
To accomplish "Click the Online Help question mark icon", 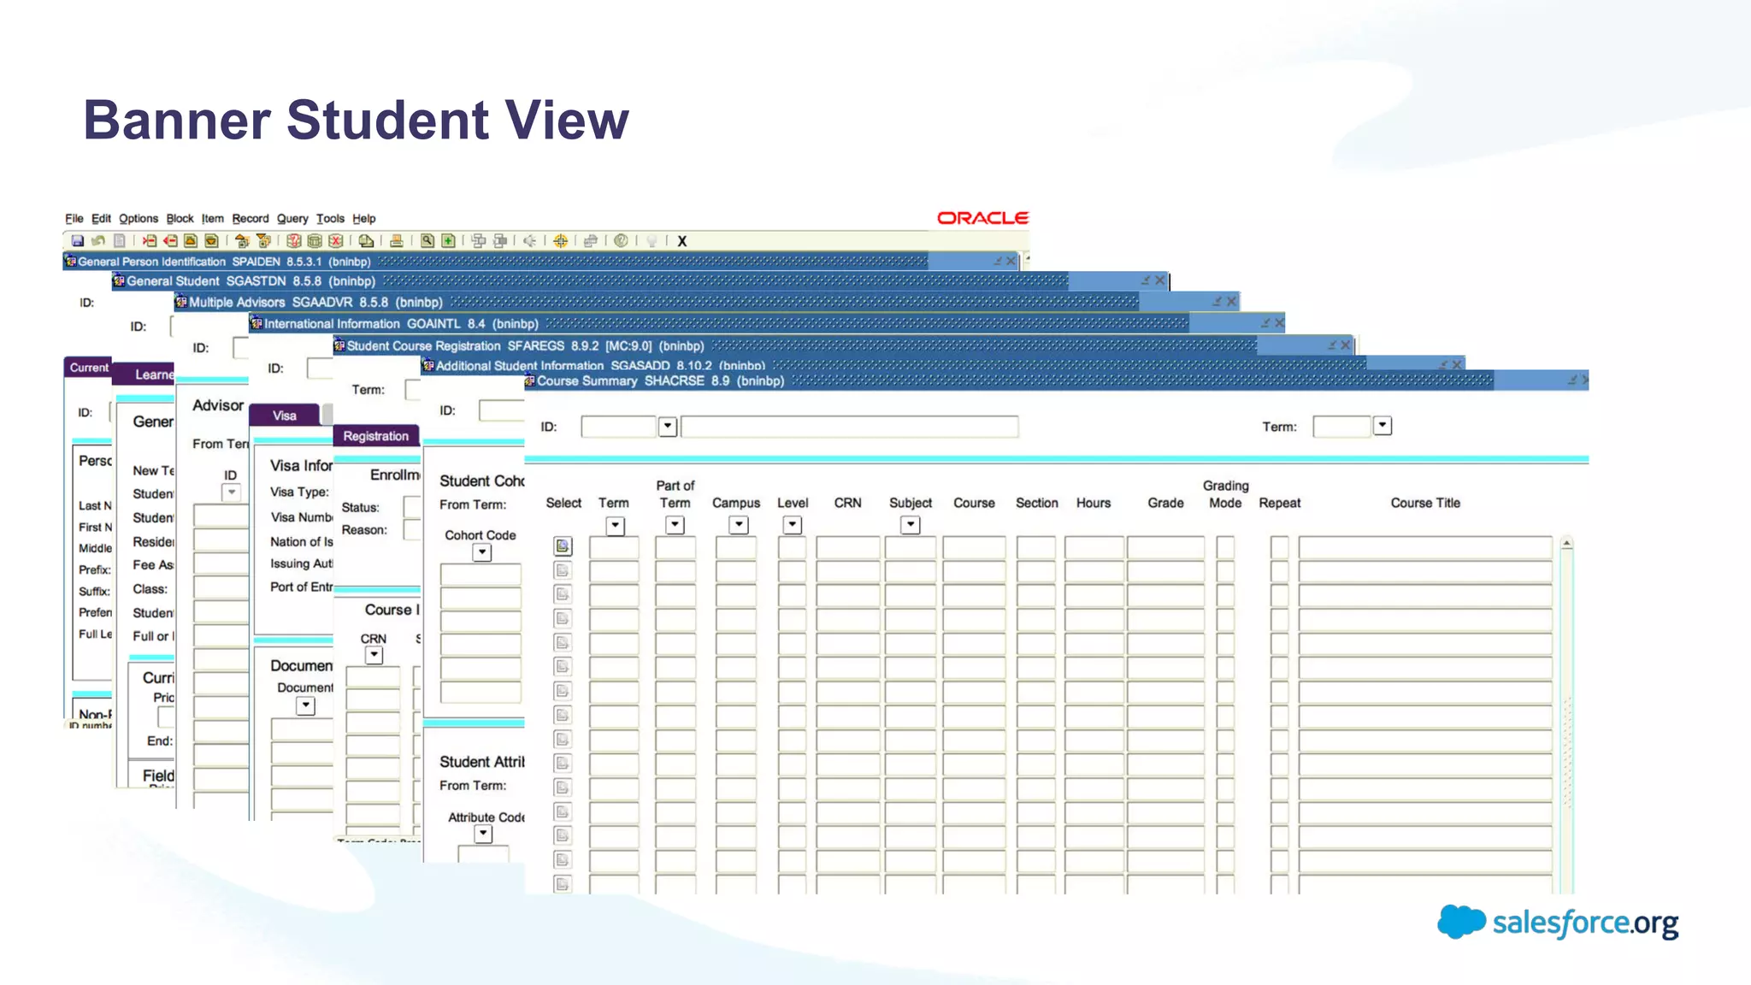I will [x=620, y=241].
